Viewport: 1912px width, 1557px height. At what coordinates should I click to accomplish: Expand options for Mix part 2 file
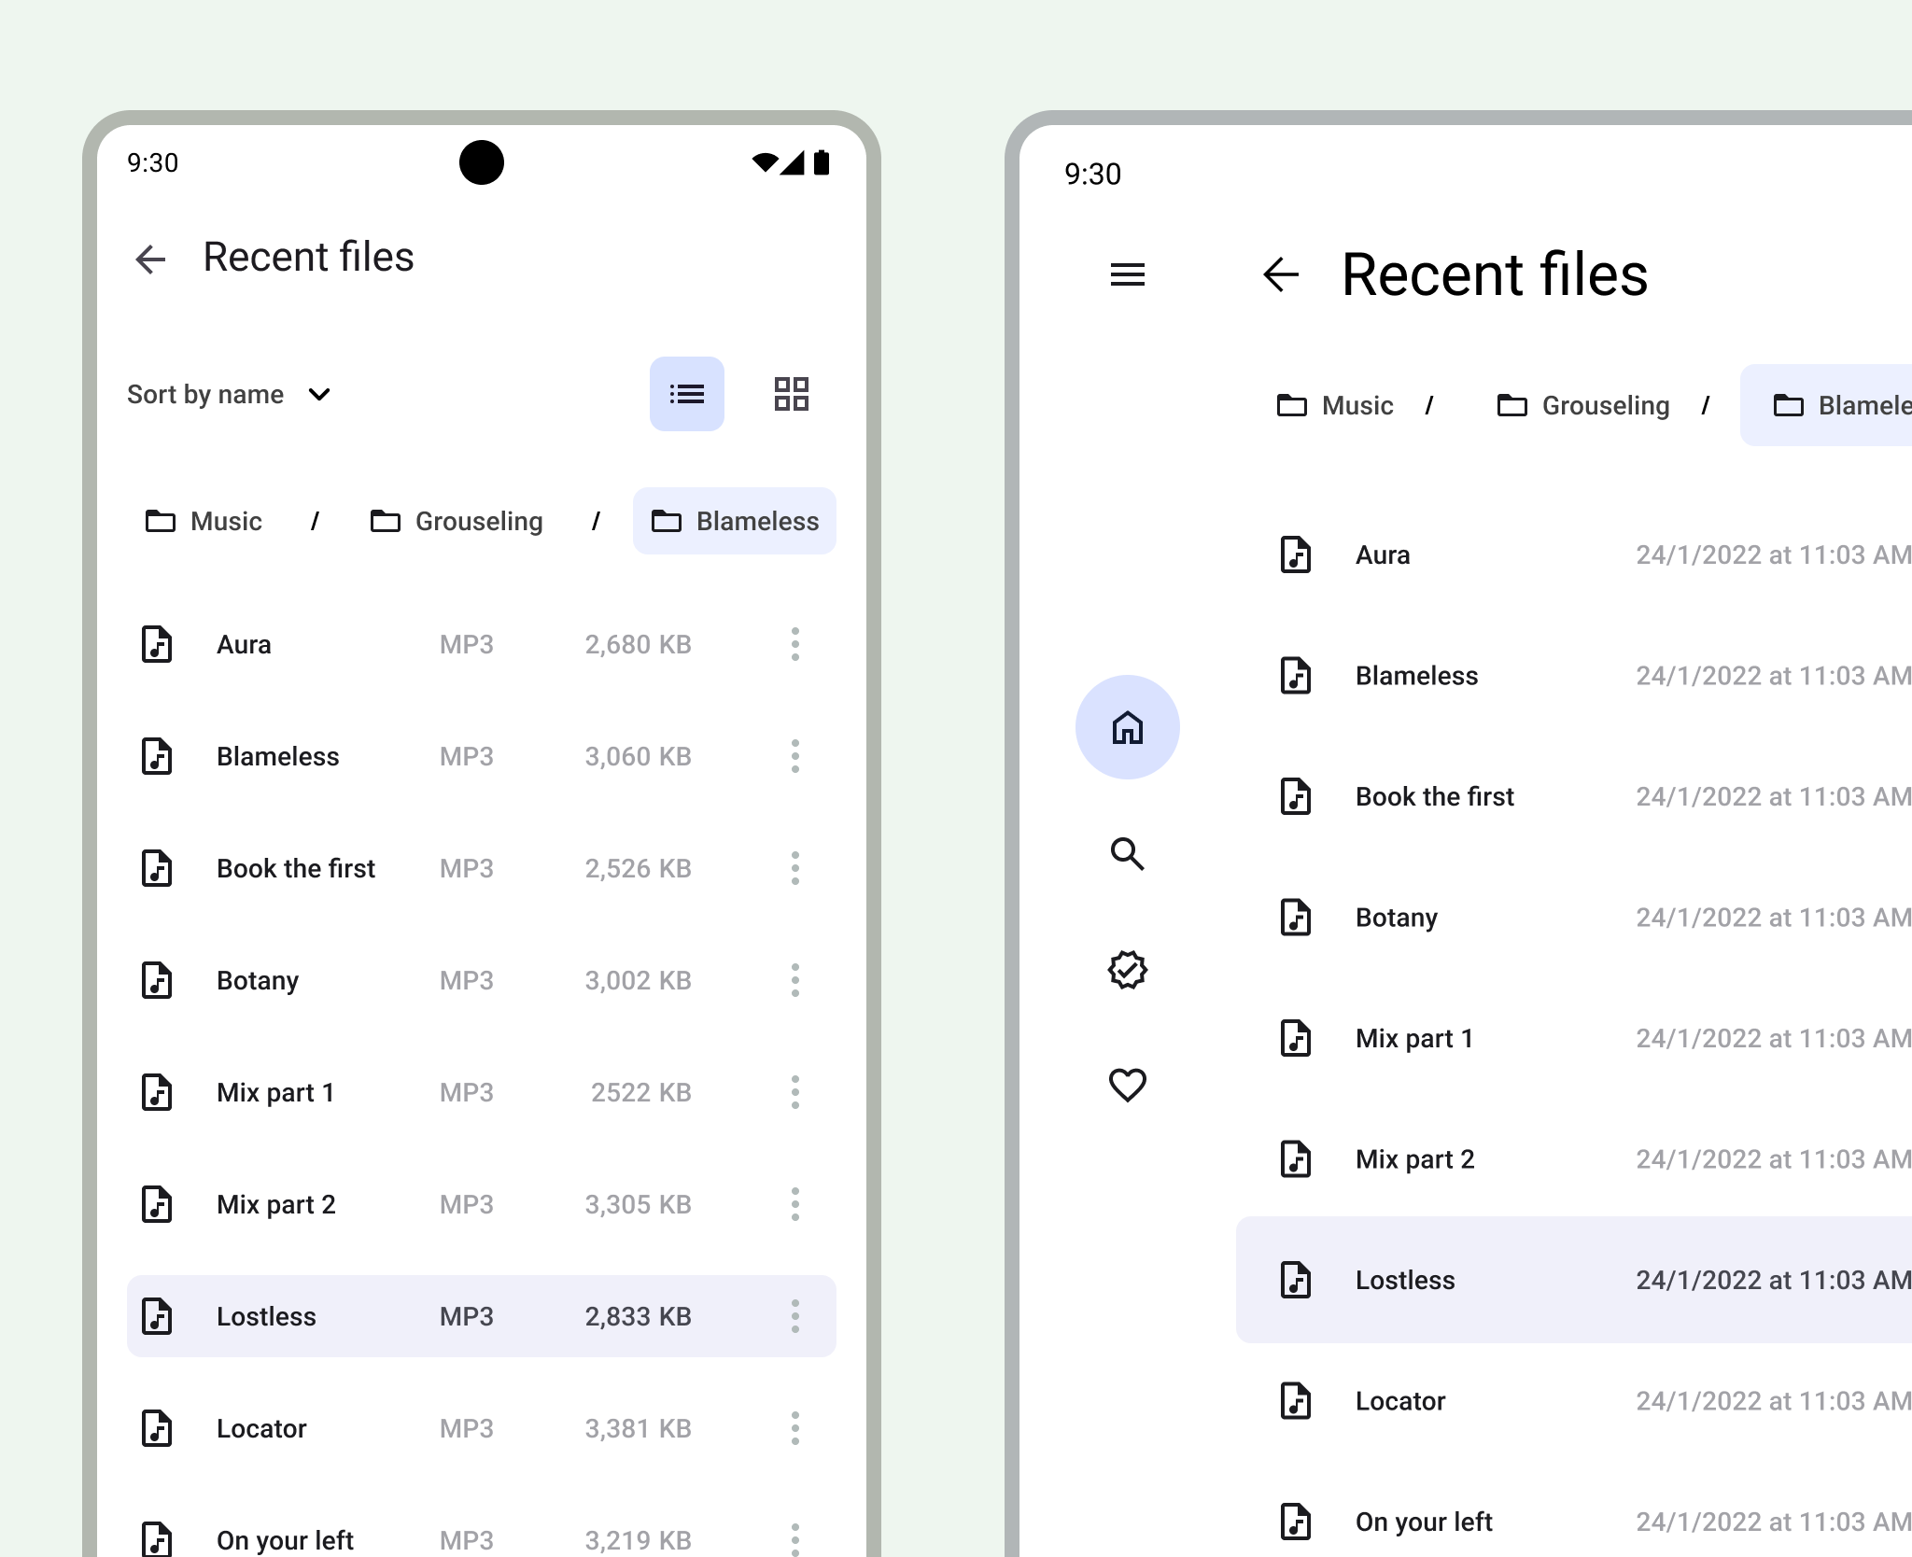coord(794,1203)
